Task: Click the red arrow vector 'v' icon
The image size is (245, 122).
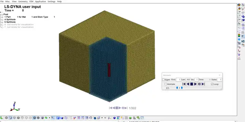Action: (x=239, y=51)
